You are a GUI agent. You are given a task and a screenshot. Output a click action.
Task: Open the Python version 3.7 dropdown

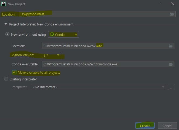pos(52,55)
